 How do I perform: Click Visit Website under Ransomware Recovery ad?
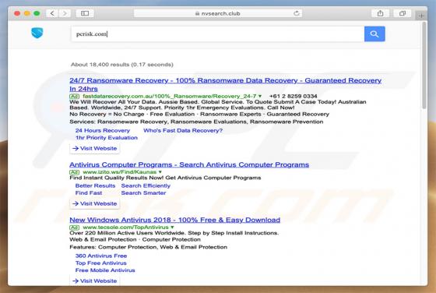(x=94, y=148)
